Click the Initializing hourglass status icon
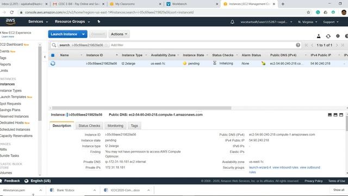348x196 pixels. point(215,63)
